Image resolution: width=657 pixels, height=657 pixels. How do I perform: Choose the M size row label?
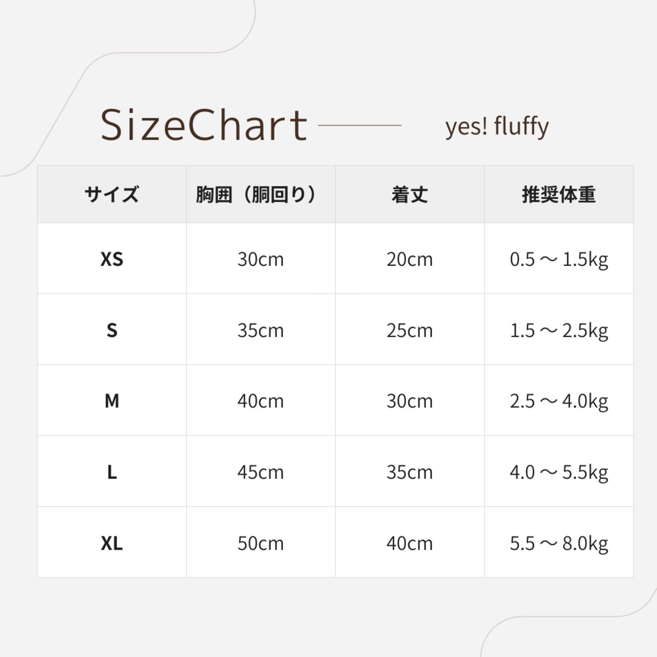click(112, 401)
